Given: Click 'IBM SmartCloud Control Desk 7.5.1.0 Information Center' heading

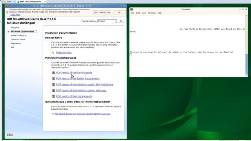Looking at the screenshot, I should point(78,102).
